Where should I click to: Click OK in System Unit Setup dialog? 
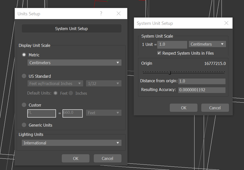click(183, 108)
